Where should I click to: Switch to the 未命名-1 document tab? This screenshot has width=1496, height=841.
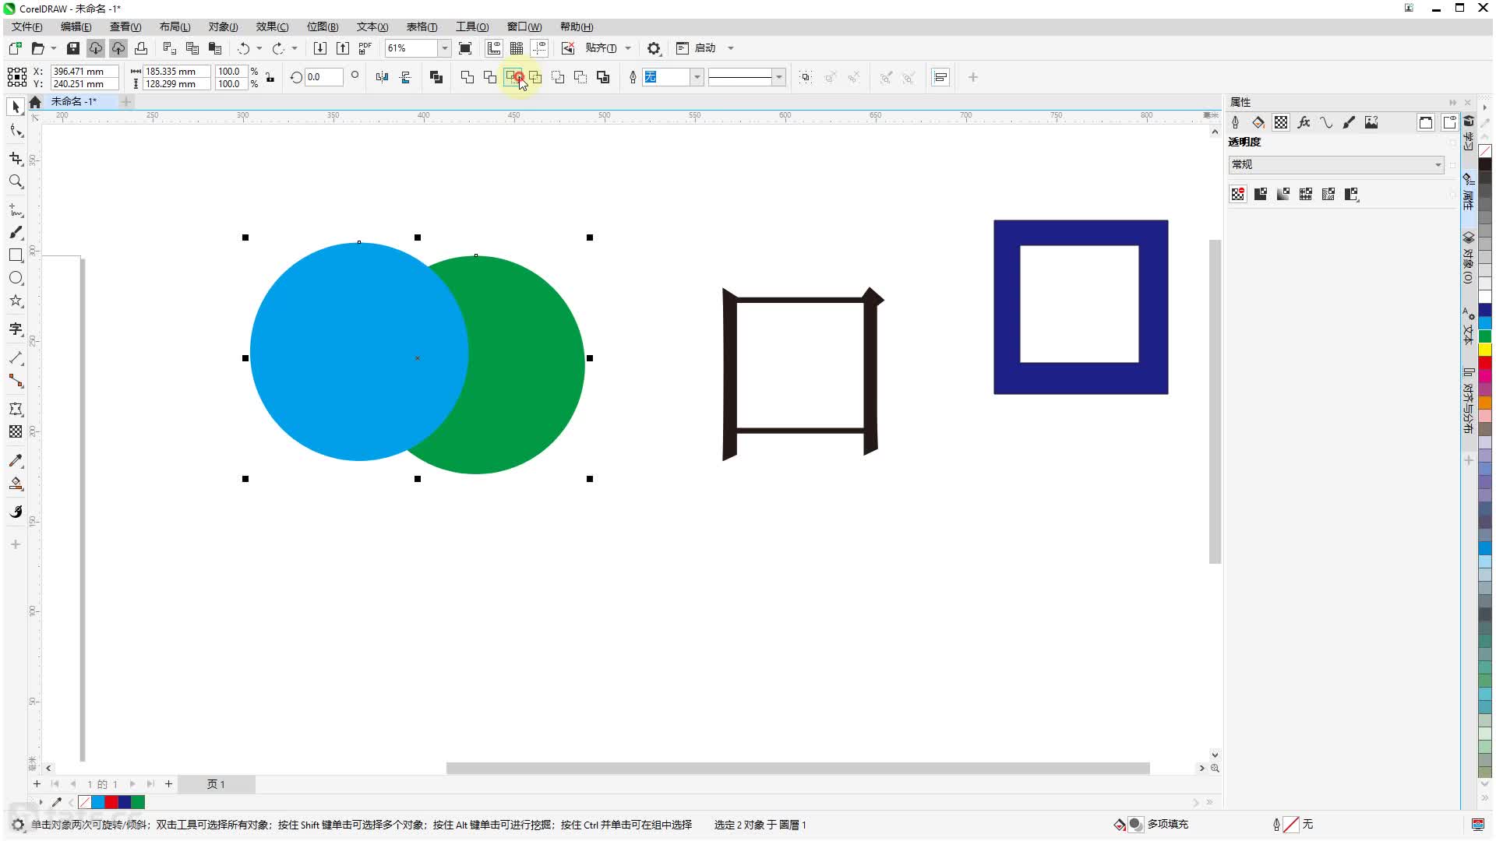(74, 101)
